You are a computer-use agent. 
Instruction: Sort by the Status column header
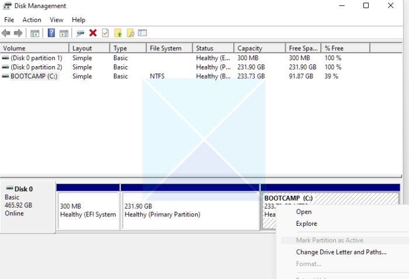(x=213, y=49)
